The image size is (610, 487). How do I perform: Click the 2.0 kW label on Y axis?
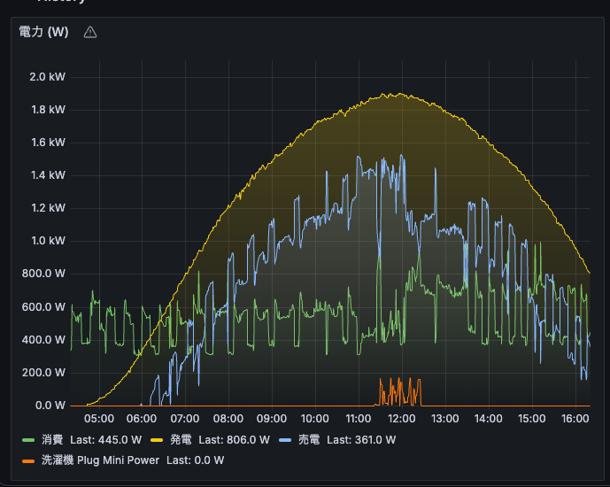(47, 77)
